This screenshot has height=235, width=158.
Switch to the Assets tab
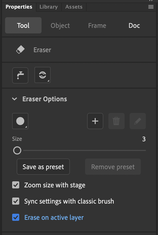[x=74, y=7]
